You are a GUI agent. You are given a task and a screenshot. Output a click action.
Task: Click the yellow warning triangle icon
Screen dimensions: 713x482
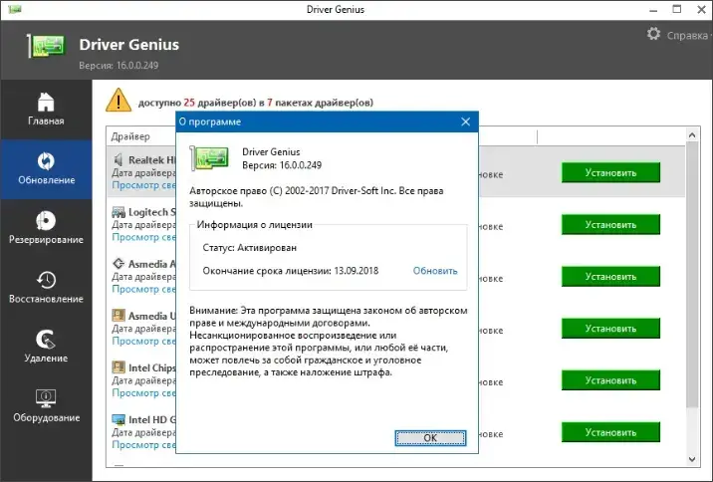[119, 100]
